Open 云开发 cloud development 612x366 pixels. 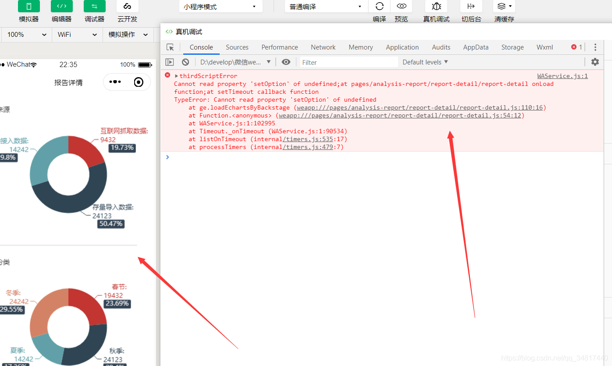point(128,6)
